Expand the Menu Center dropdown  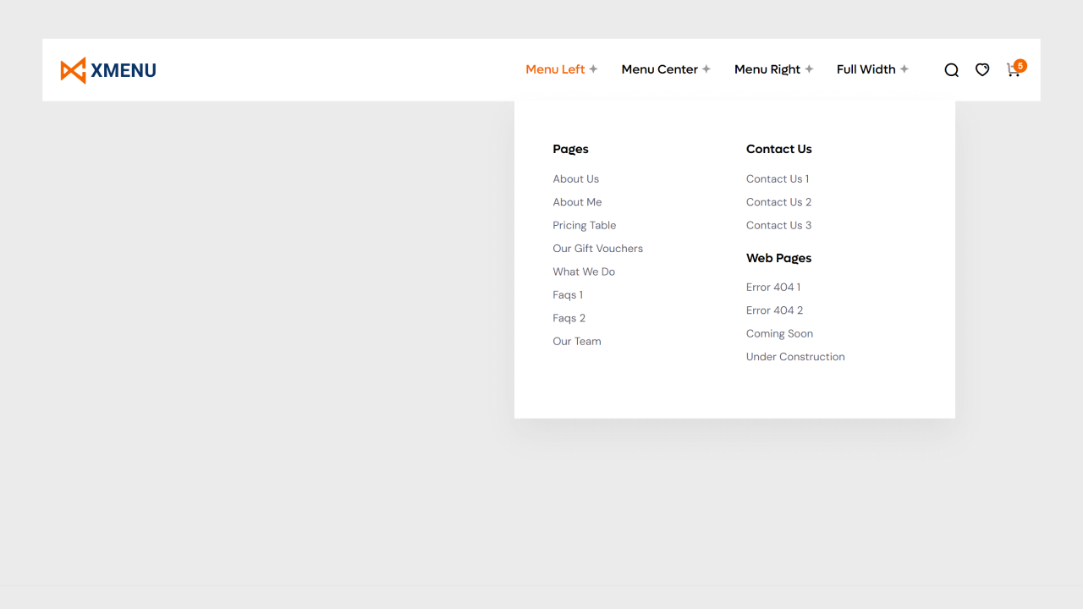pos(659,69)
